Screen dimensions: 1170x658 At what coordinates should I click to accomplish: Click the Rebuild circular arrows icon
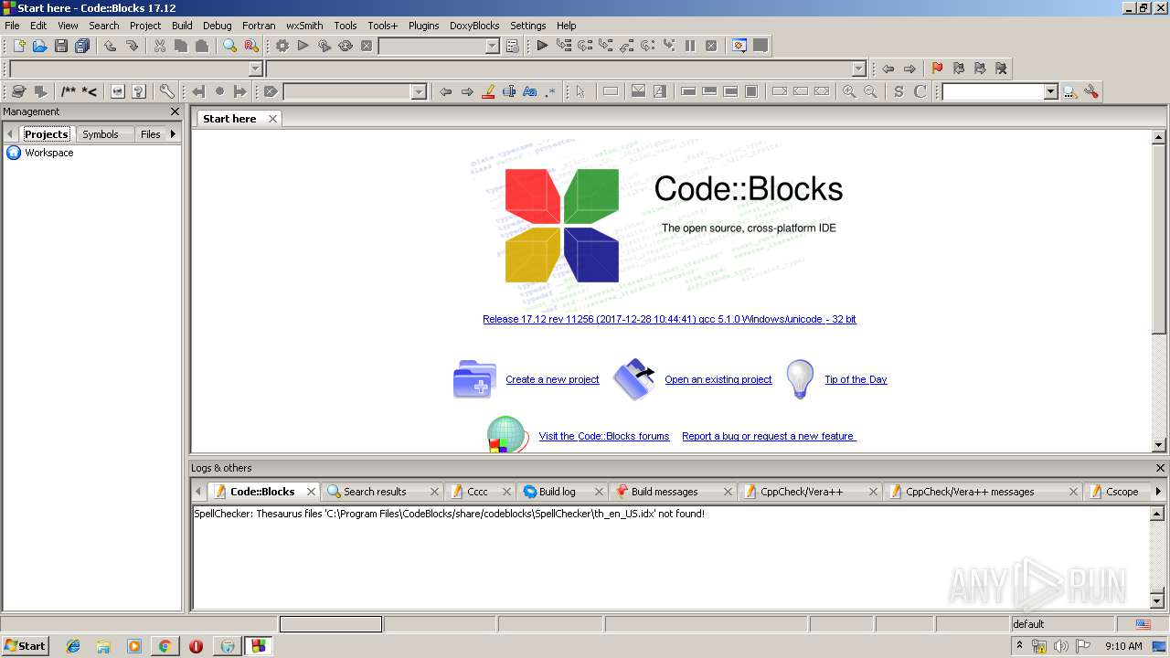(346, 46)
